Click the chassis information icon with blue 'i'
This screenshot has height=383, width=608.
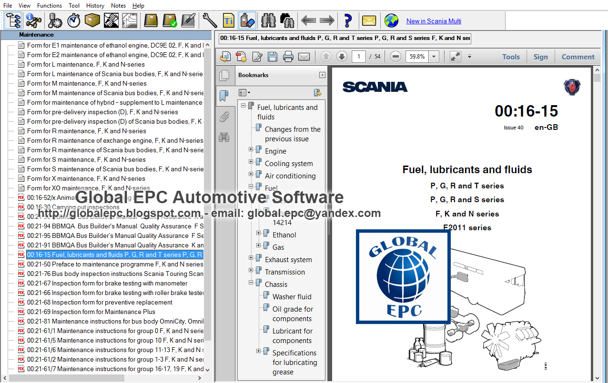(34, 21)
